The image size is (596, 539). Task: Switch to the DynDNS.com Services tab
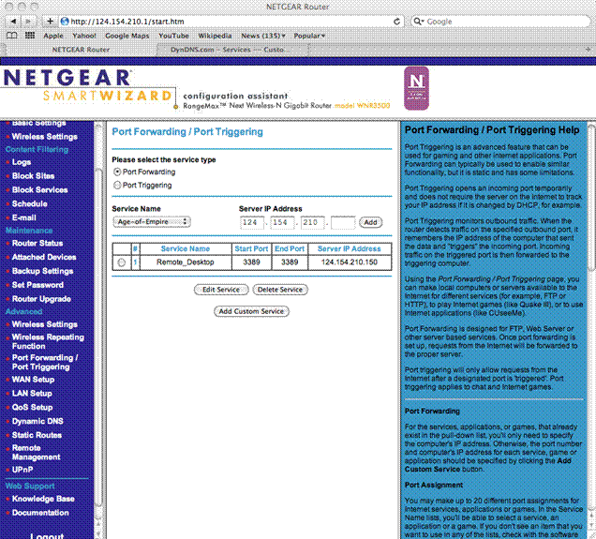pyautogui.click(x=231, y=50)
